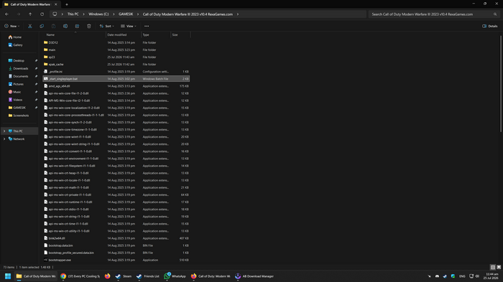Click the monitor icon in address bar
Screen dimensions: 503x282
click(x=55, y=14)
